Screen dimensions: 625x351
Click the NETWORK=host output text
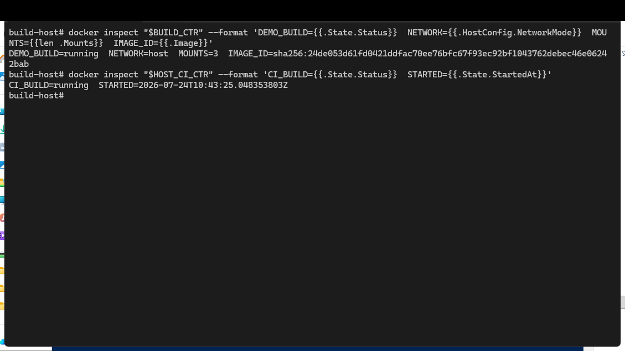pyautogui.click(x=138, y=54)
